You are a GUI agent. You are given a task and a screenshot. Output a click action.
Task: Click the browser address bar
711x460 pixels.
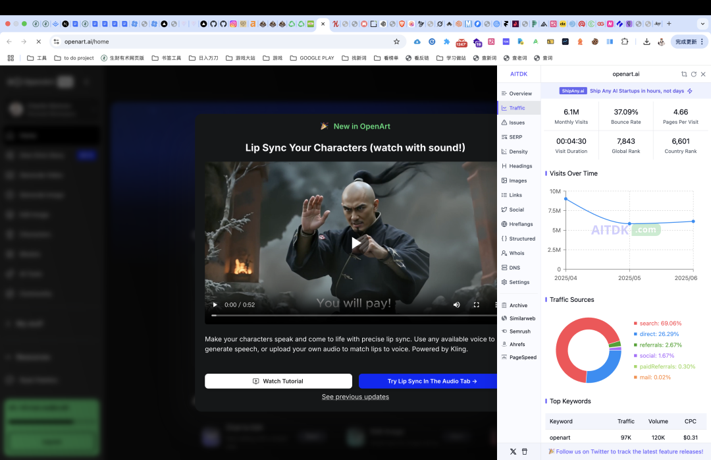click(226, 42)
